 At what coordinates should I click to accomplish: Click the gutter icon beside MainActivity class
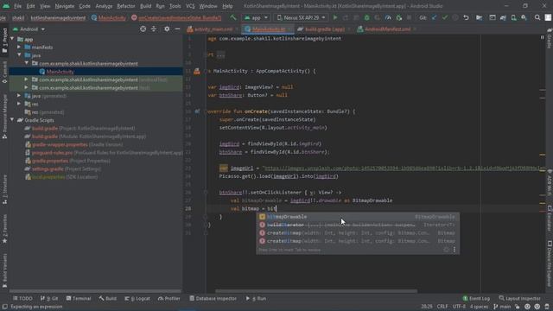pyautogui.click(x=197, y=71)
